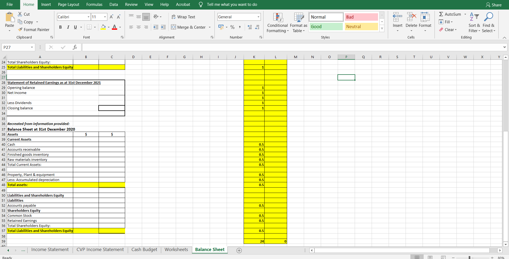Open the font size dropdown

point(105,17)
